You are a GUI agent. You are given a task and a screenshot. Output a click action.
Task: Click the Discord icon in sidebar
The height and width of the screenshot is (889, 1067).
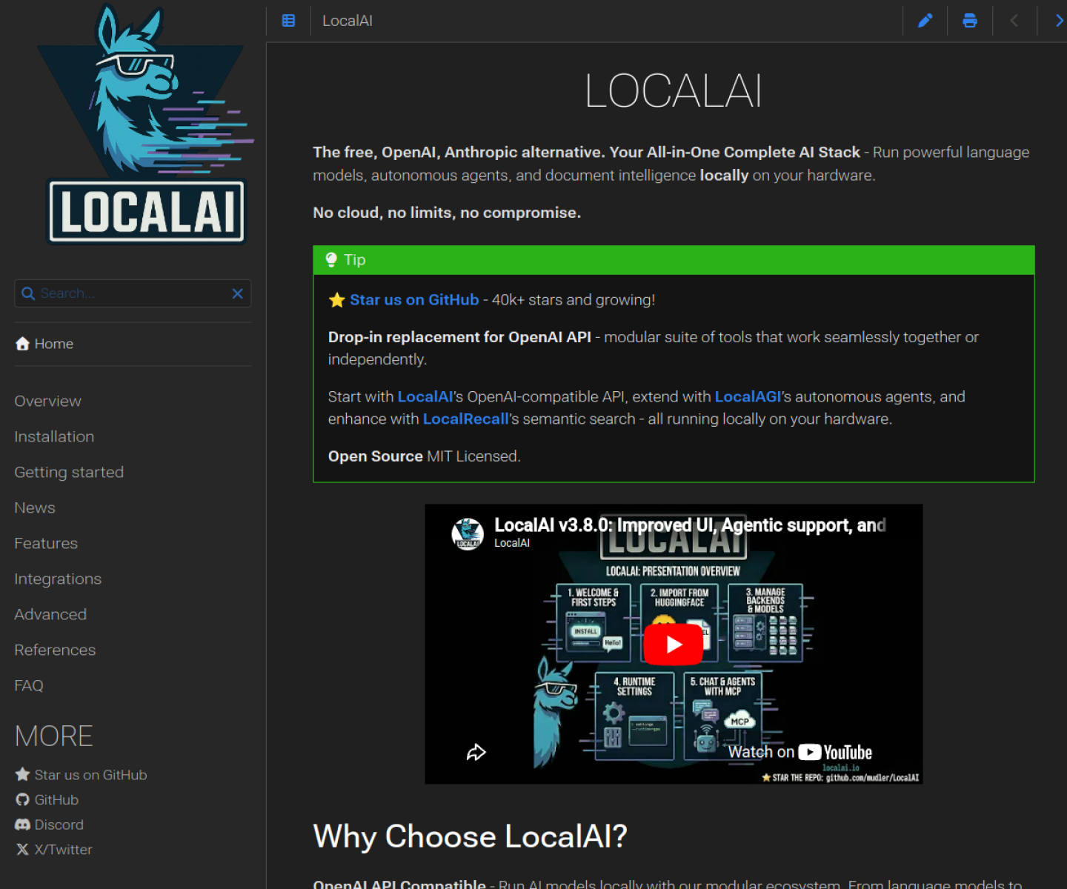point(22,825)
